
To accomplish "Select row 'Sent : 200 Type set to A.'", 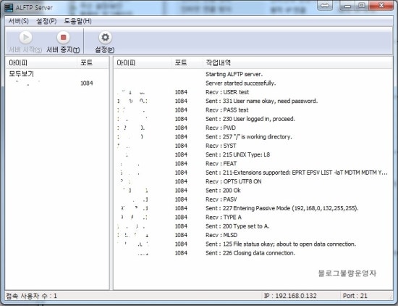I will [x=253, y=226].
